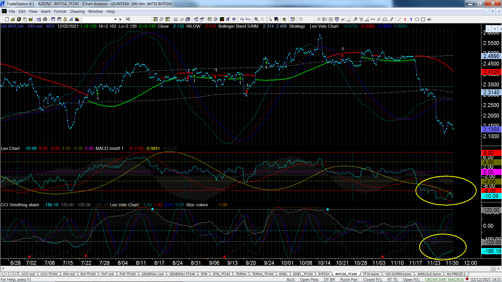Open the View menu

[x=33, y=11]
